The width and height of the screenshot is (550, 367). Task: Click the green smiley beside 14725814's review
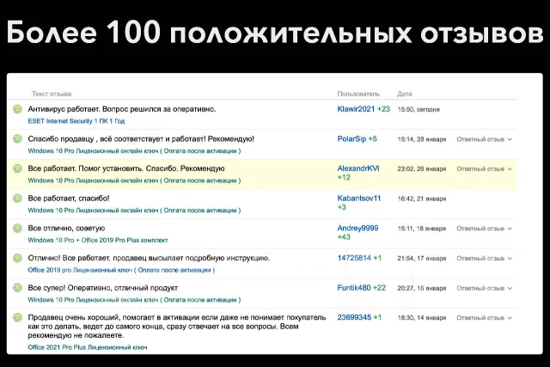pyautogui.click(x=17, y=258)
